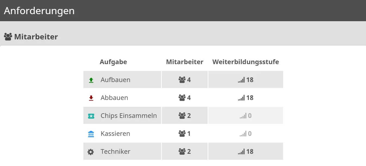Select the Aufbauen task label
The width and height of the screenshot is (366, 166).
[x=115, y=80]
